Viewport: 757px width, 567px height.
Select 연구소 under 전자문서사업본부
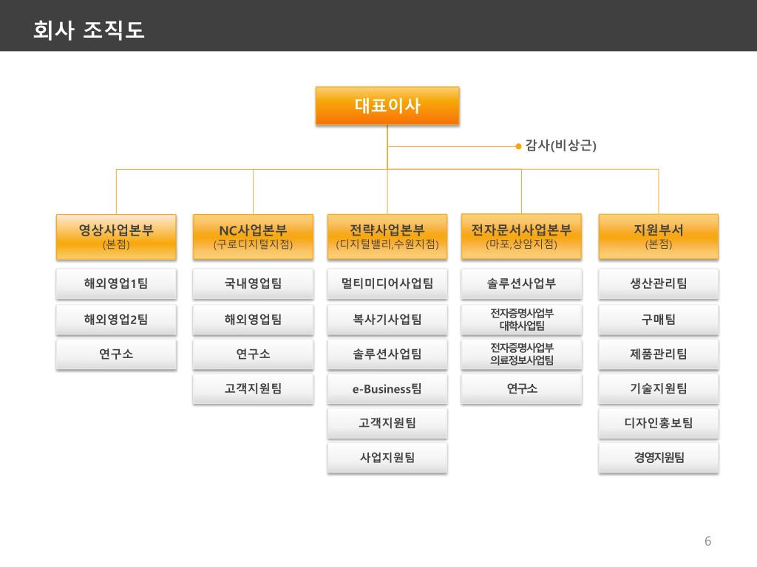[x=521, y=388]
